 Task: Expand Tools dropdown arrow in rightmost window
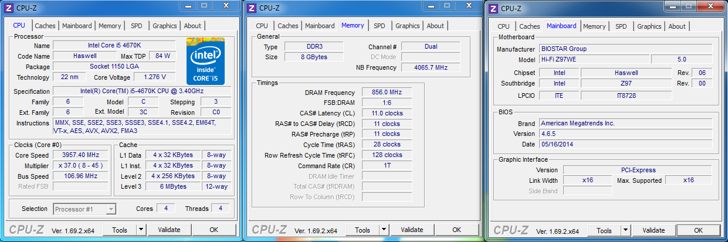pyautogui.click(x=625, y=230)
